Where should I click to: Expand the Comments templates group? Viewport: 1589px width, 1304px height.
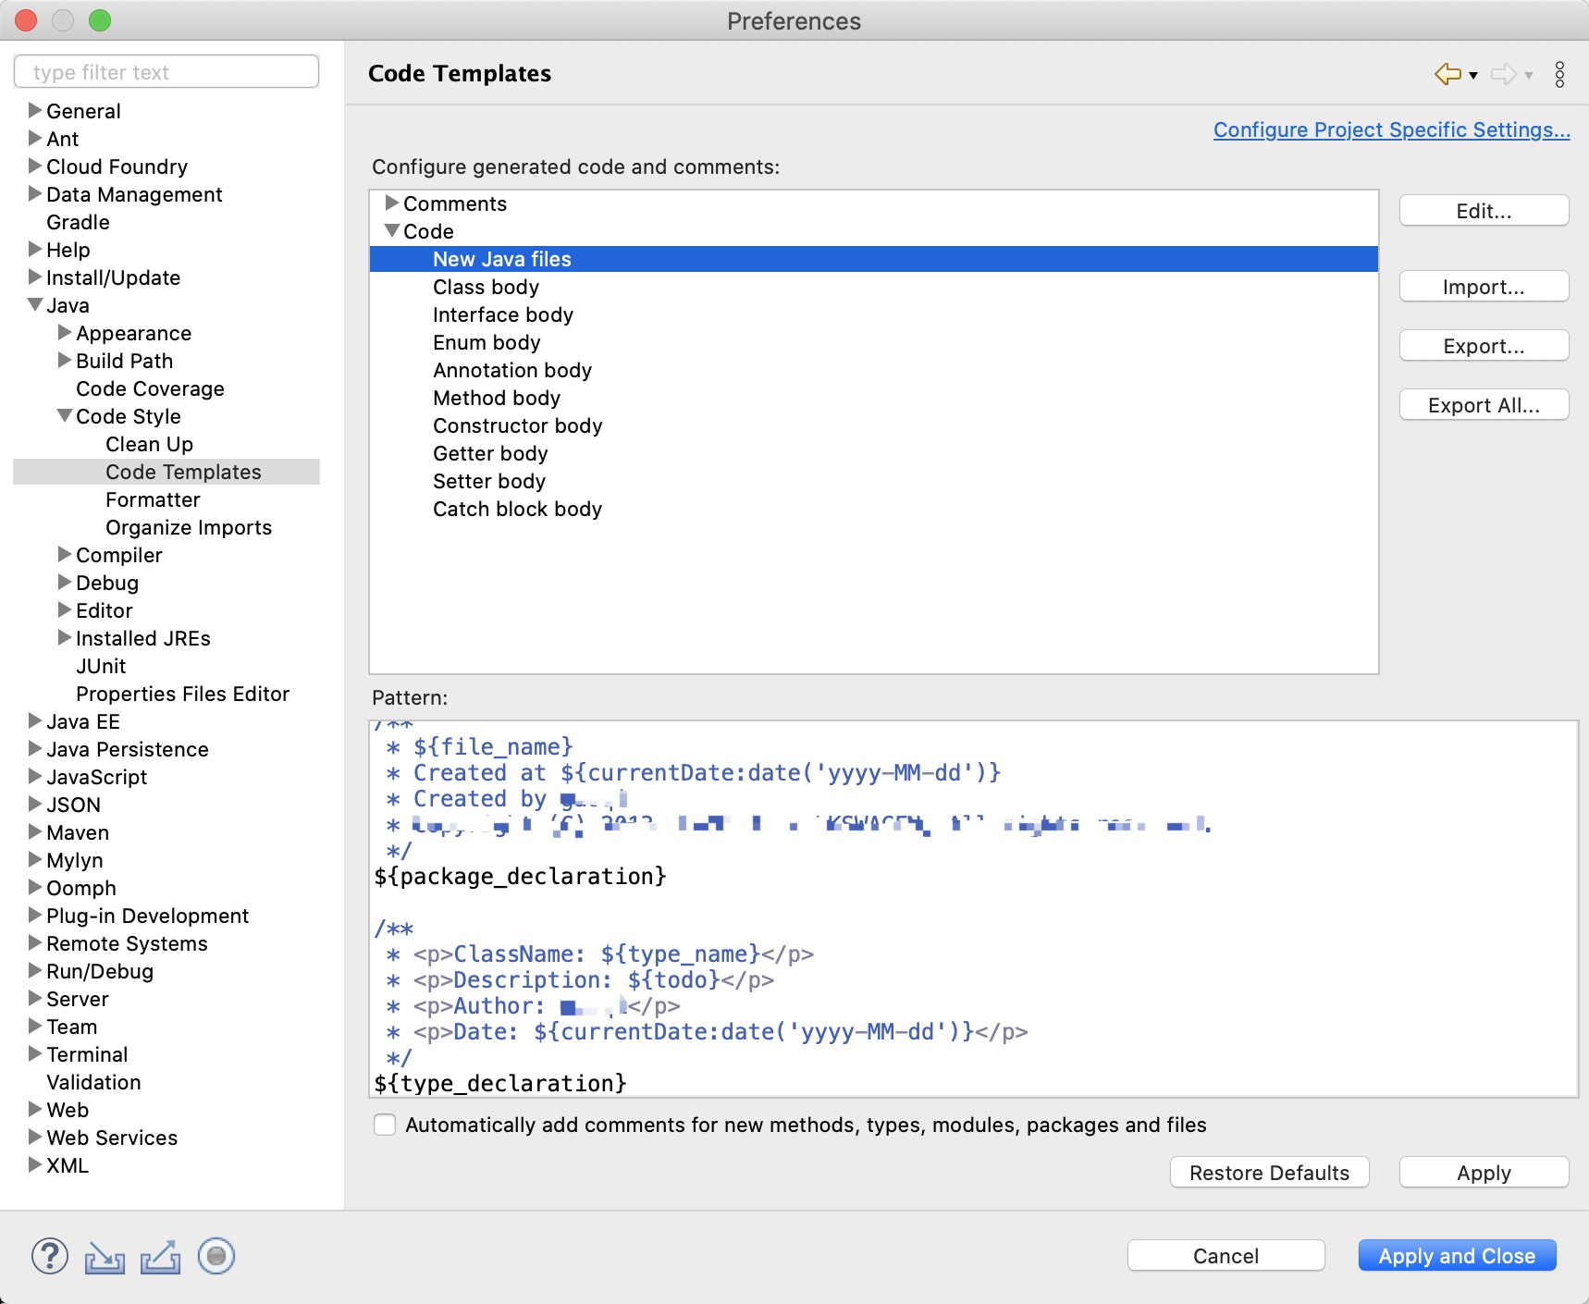392,203
